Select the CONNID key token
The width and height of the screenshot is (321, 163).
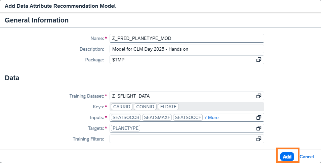tap(145, 107)
